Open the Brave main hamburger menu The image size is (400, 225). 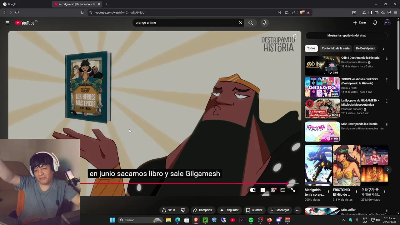pos(395,12)
